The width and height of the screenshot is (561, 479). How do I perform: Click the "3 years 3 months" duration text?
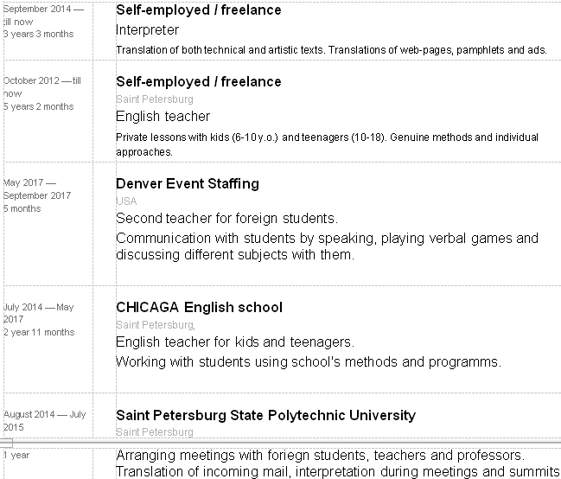click(x=38, y=35)
